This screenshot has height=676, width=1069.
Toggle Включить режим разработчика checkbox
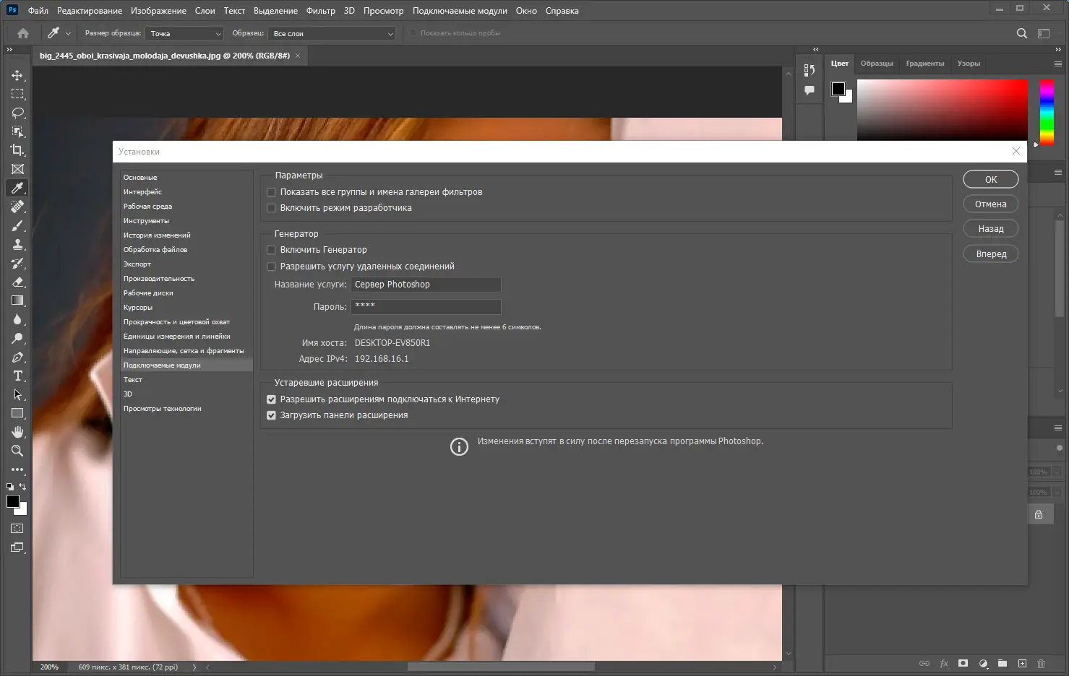click(272, 208)
